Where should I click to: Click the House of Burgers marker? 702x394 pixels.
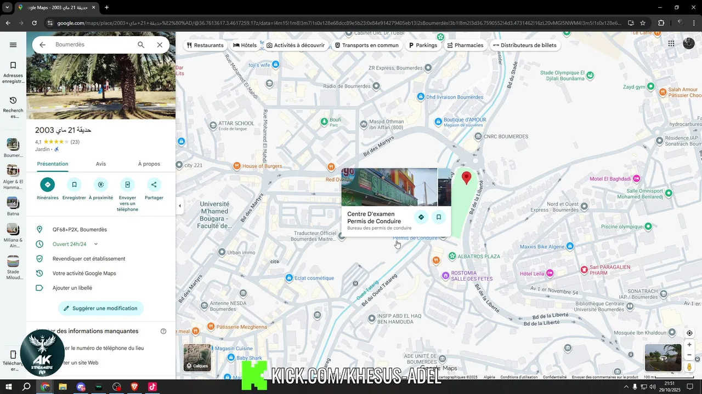pos(236,166)
